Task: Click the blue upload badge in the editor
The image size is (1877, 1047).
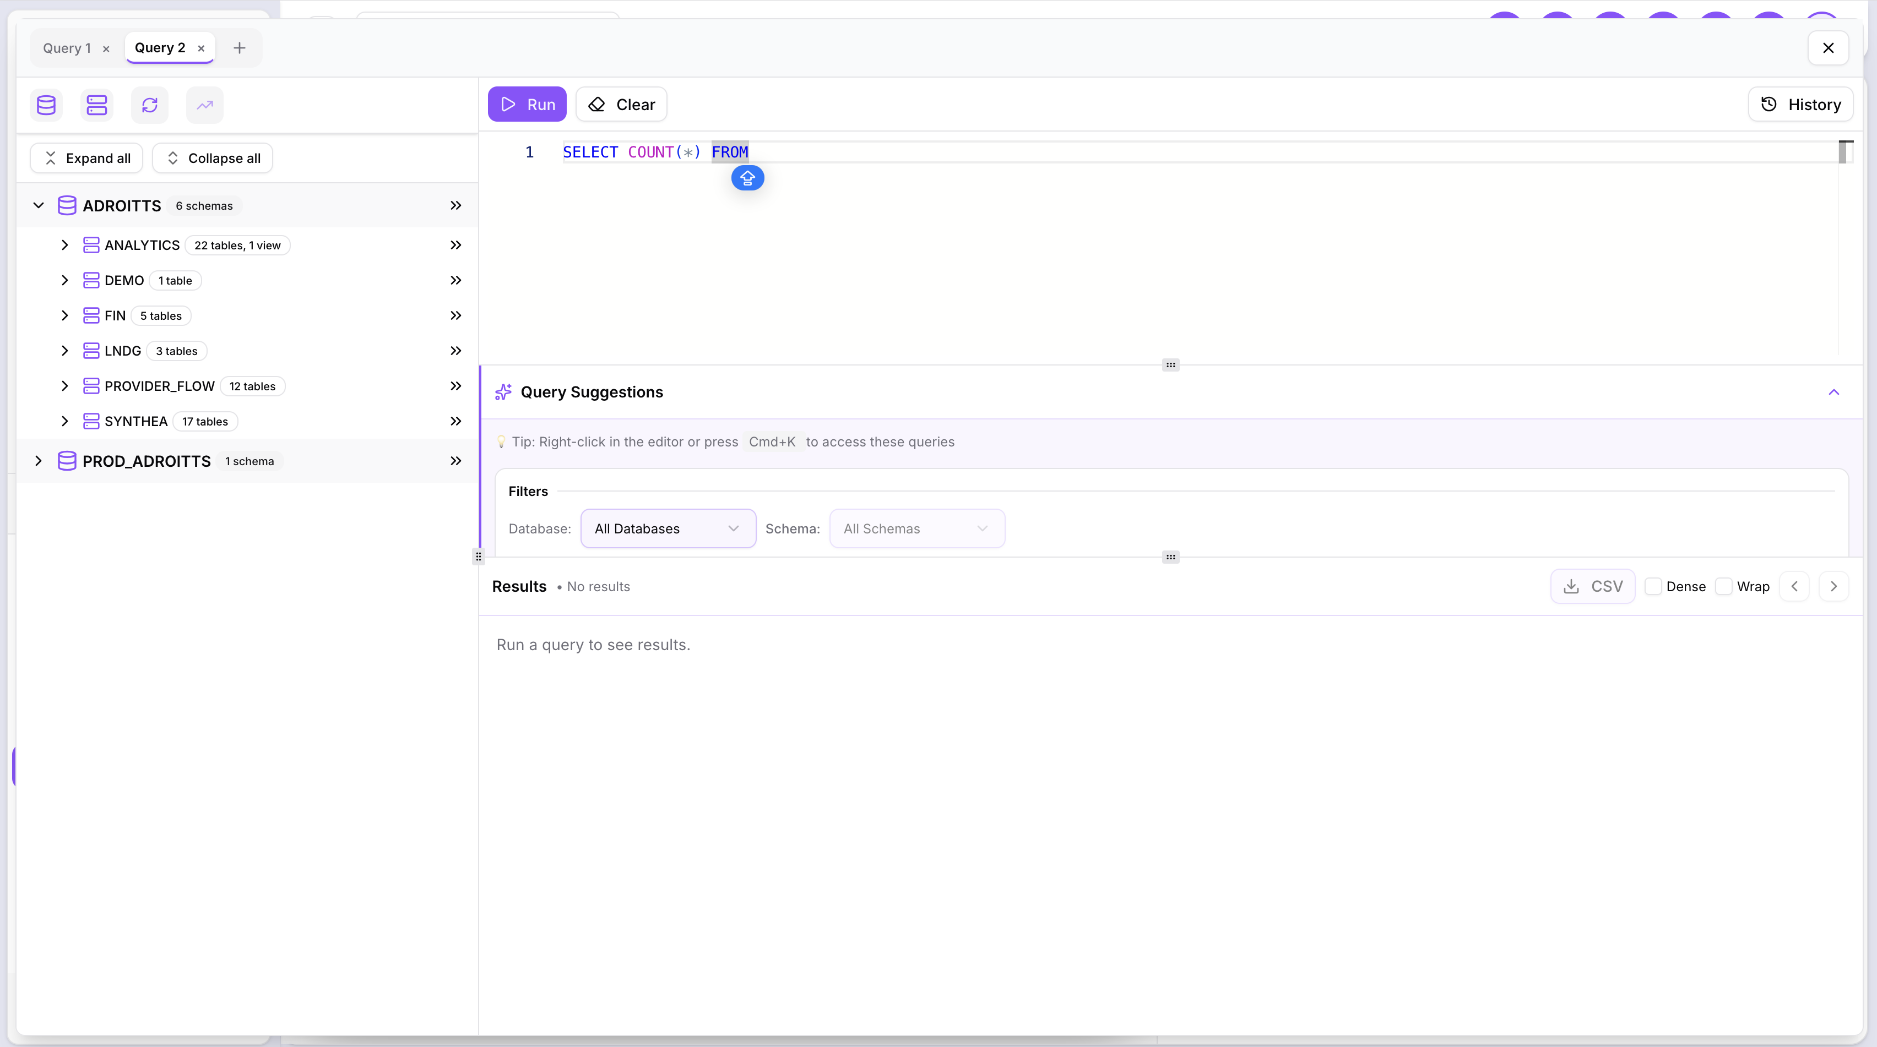Action: click(x=747, y=178)
